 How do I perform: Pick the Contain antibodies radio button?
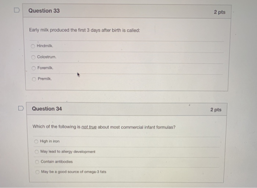pyautogui.click(x=37, y=162)
